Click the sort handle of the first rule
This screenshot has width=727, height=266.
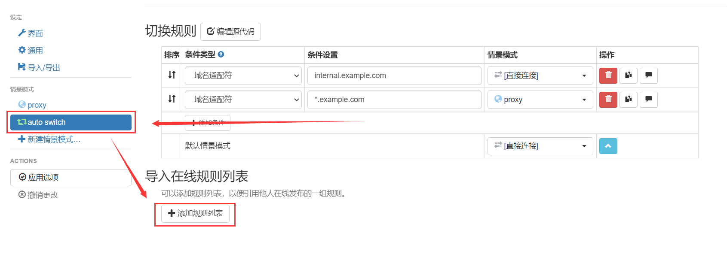click(172, 75)
